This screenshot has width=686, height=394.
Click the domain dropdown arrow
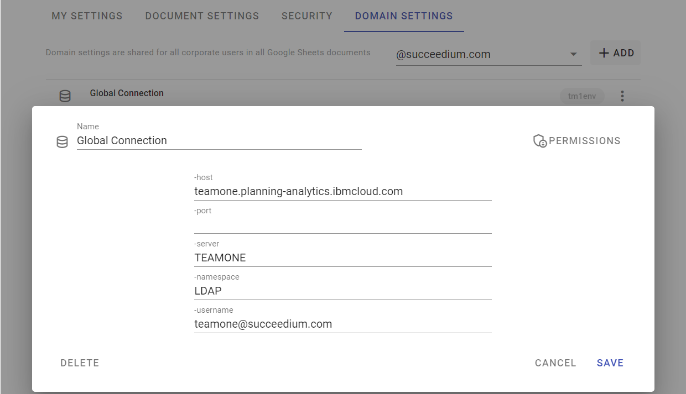click(573, 54)
